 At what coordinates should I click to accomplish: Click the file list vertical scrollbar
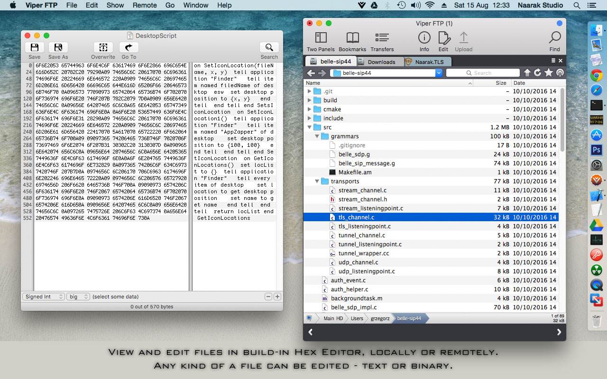pos(562,119)
